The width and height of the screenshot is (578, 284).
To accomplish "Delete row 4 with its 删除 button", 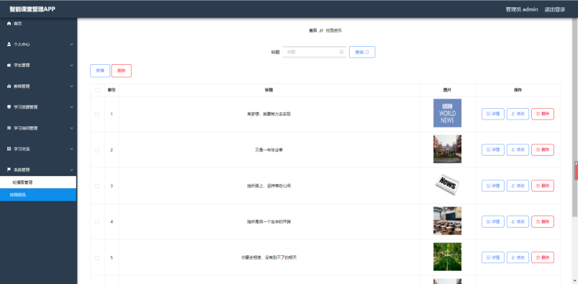I will coord(543,221).
